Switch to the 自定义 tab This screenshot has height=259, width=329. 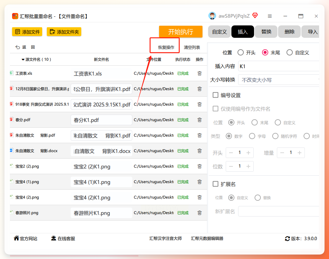[219, 32]
